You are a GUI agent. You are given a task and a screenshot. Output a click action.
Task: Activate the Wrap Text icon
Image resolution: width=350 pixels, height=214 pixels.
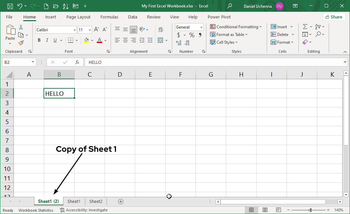click(161, 29)
